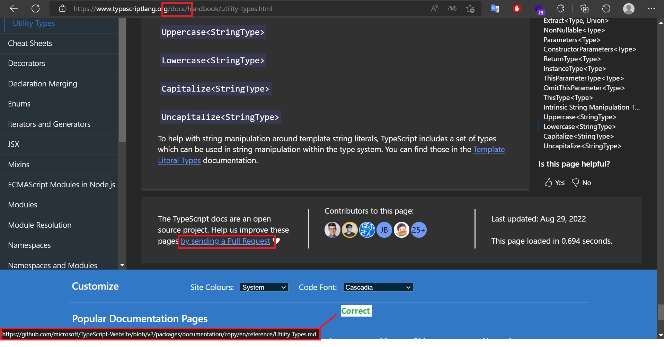Viewport: 665px width, 347px height.
Task: Open Read Aloud icon in address bar
Action: coord(434,8)
